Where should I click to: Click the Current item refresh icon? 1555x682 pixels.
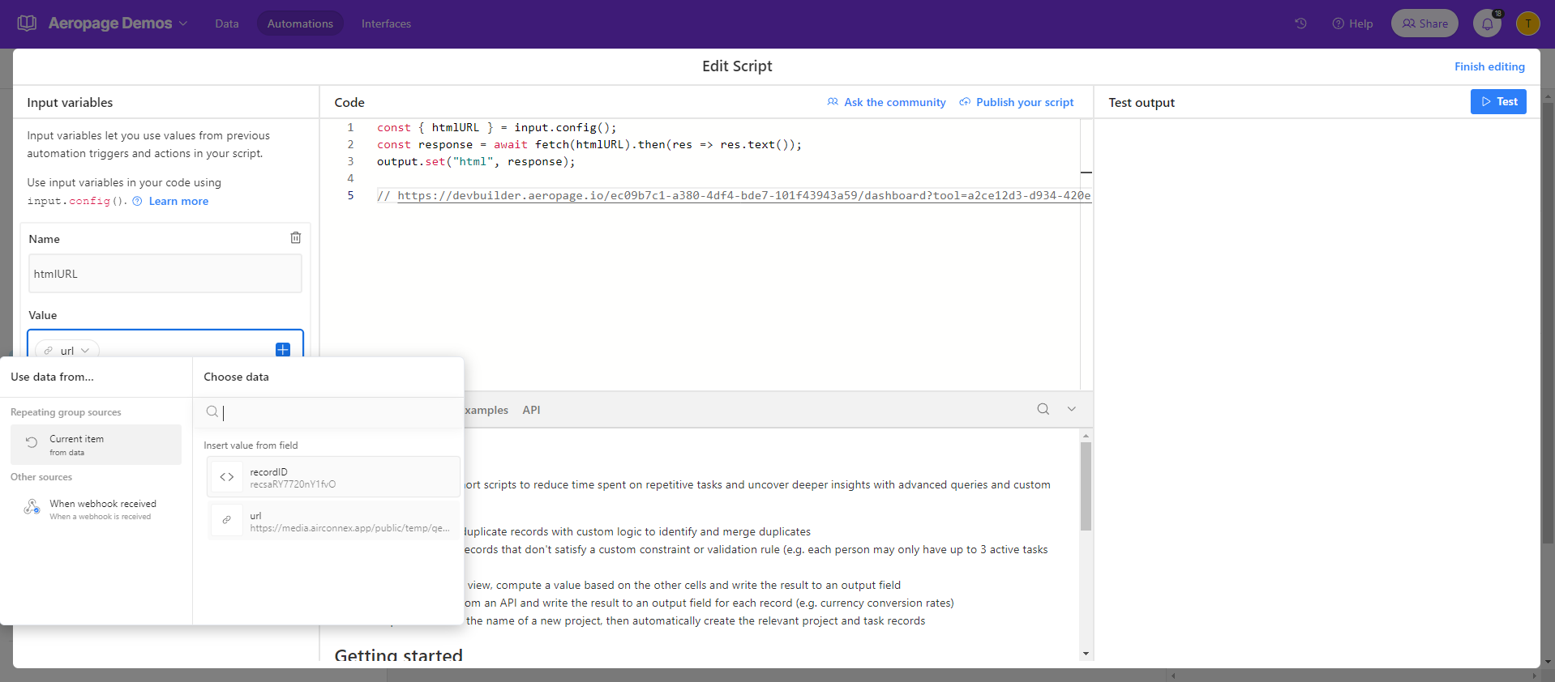pyautogui.click(x=32, y=442)
